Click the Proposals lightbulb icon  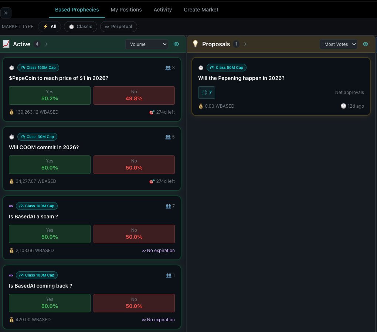[195, 44]
